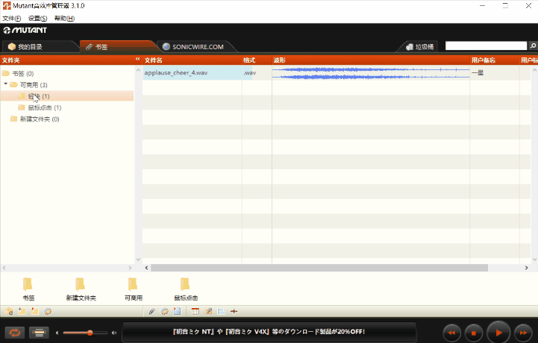This screenshot has height=343, width=538.
Task: Stop audio playback
Action: tap(474, 333)
